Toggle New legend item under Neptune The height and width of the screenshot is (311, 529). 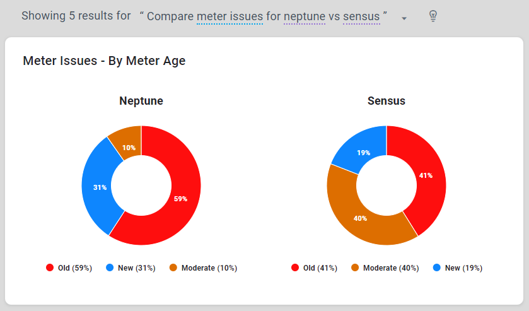coord(131,268)
